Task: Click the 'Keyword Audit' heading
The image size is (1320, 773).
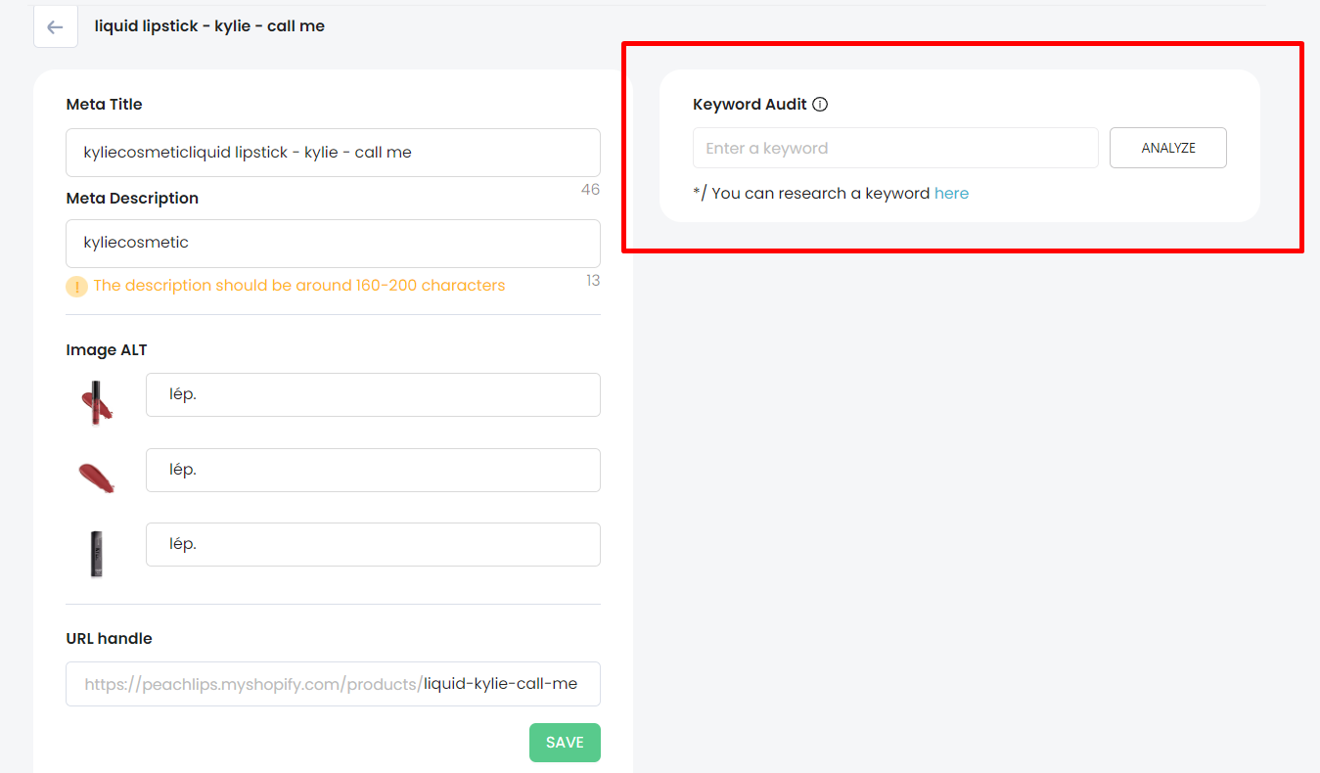Action: point(750,105)
